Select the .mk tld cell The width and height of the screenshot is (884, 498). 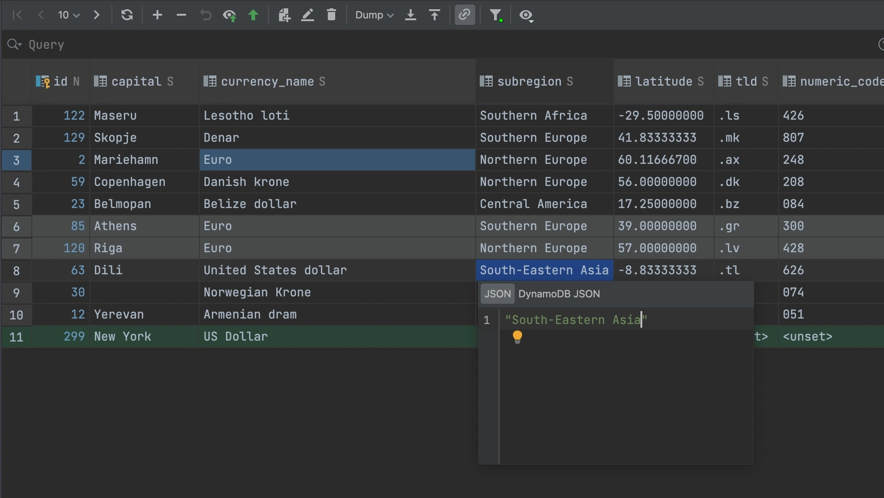click(x=746, y=138)
